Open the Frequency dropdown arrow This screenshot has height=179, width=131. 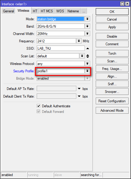pos(79,41)
